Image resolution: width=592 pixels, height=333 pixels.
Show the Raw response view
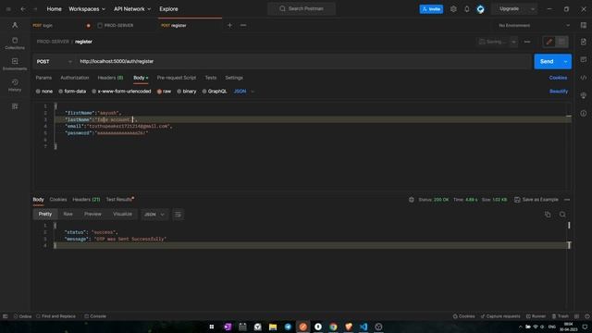coord(68,214)
